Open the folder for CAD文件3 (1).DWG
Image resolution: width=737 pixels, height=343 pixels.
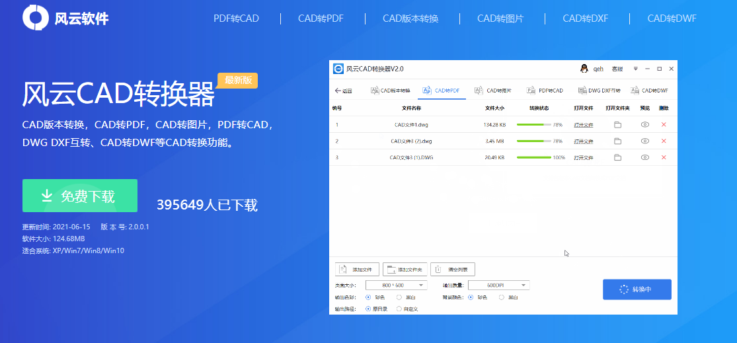point(617,157)
